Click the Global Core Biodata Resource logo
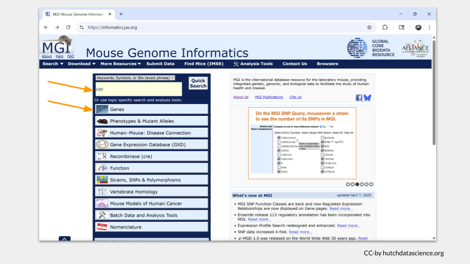 (x=371, y=48)
